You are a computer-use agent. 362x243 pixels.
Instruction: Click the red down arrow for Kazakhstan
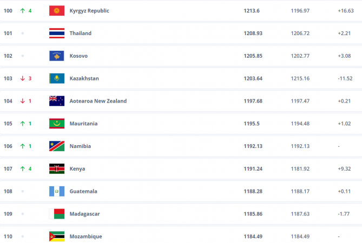(x=23, y=78)
